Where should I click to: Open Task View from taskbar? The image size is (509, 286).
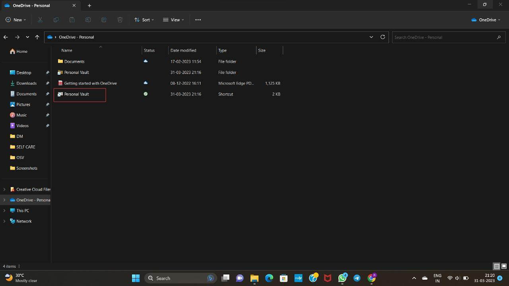click(x=225, y=278)
